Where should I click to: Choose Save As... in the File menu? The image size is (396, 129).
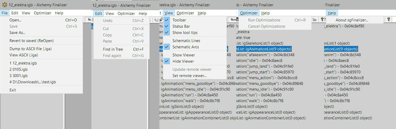[x=41, y=33]
